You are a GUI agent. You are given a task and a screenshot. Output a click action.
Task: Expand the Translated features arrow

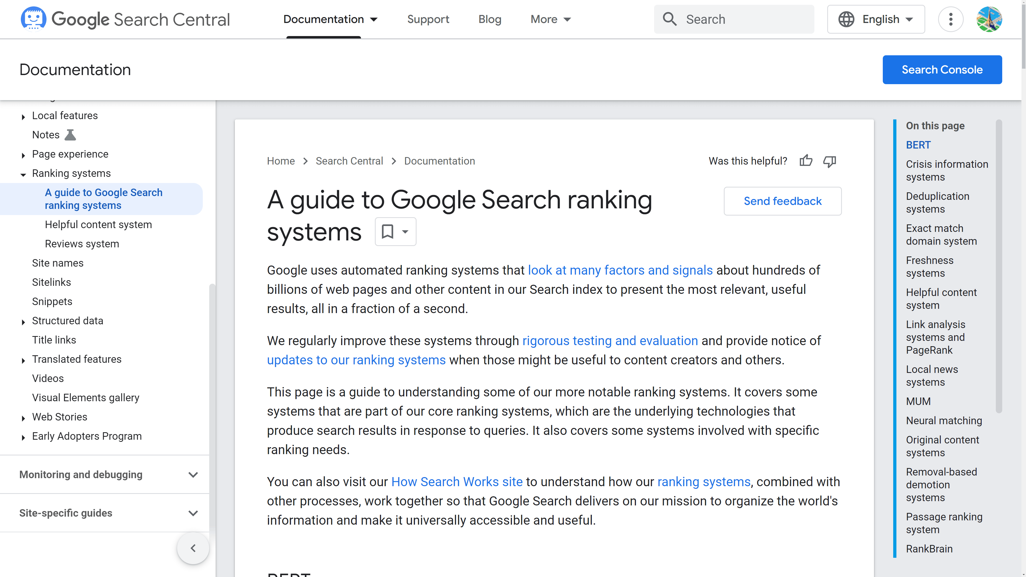(23, 360)
